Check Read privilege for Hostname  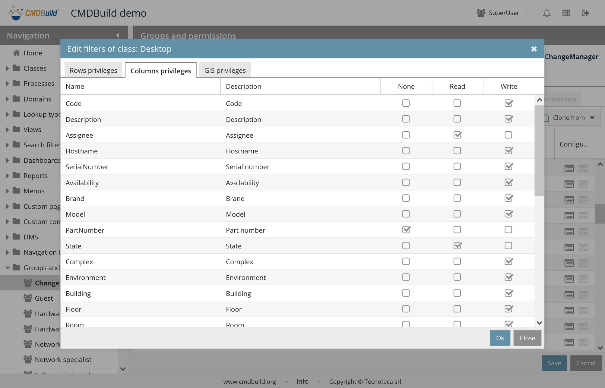(457, 151)
